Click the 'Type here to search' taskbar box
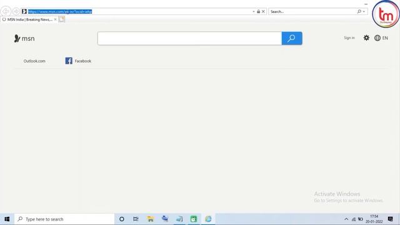 tap(64, 219)
